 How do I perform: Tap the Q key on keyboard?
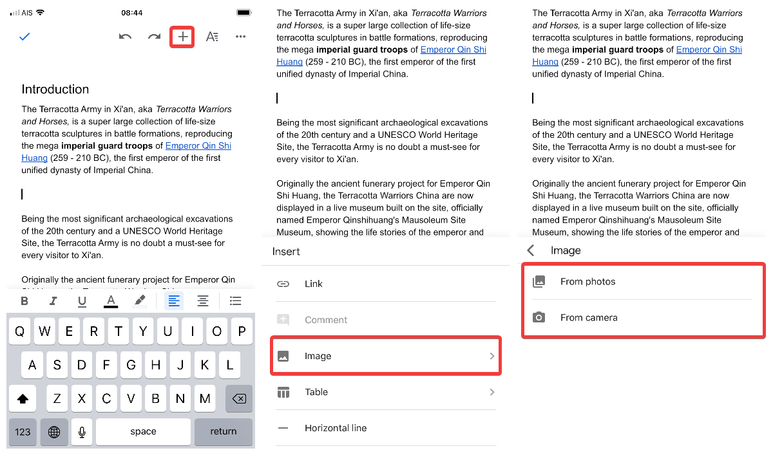pos(20,331)
